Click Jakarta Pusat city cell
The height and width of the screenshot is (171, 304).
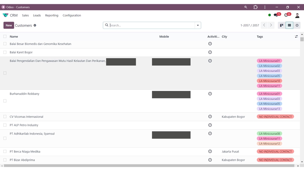[x=230, y=151]
